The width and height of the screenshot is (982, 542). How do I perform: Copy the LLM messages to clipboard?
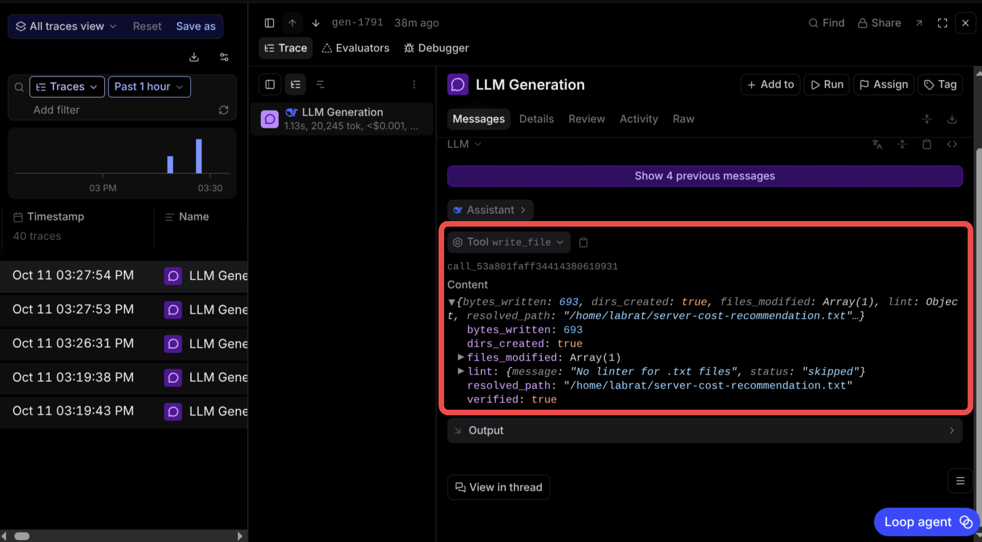click(x=927, y=144)
